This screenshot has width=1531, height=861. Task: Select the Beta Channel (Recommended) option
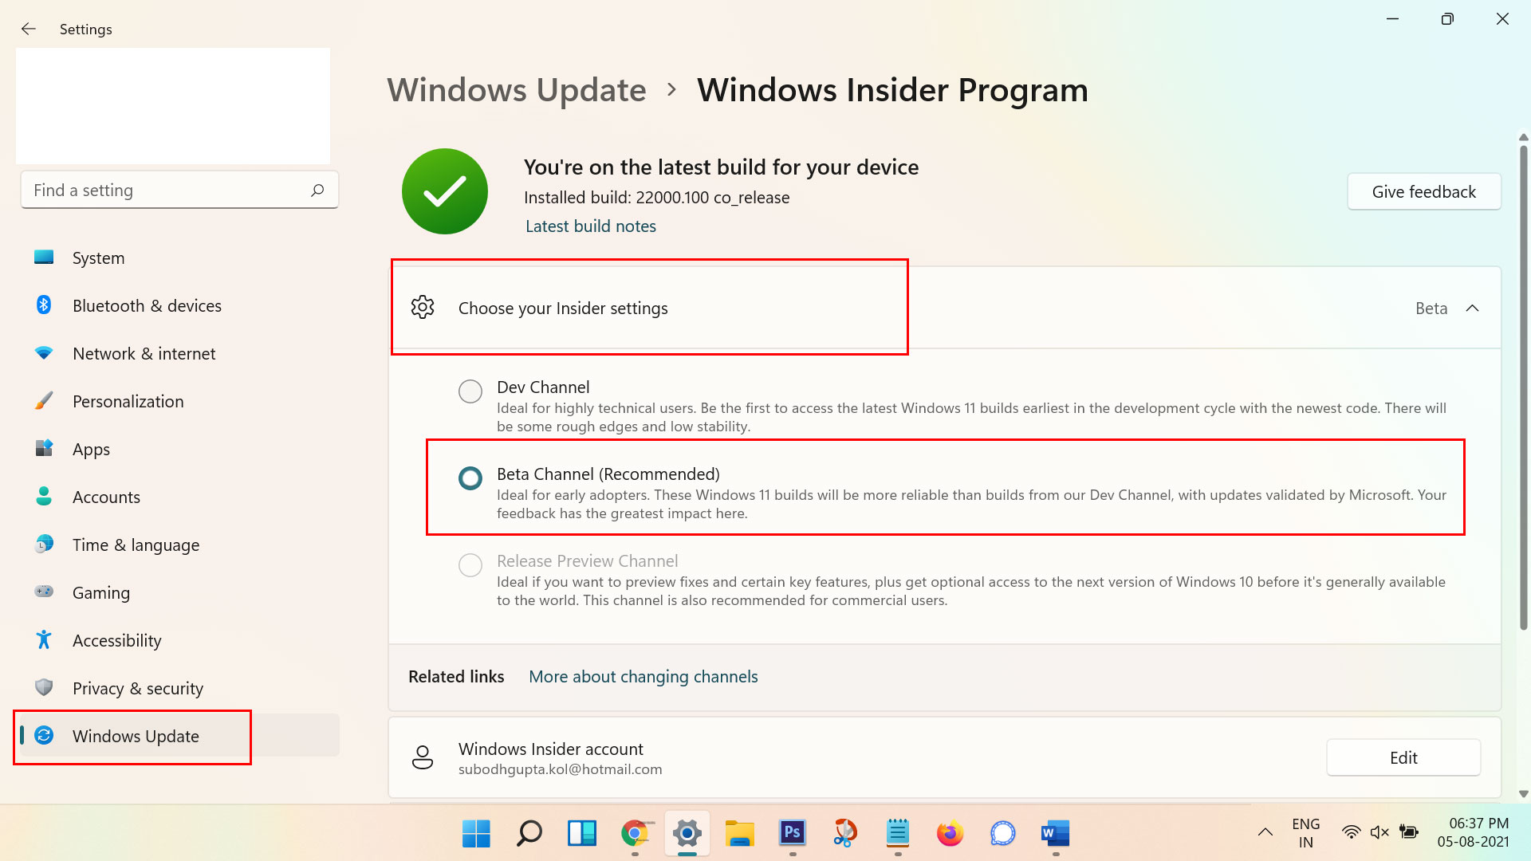pyautogui.click(x=470, y=478)
